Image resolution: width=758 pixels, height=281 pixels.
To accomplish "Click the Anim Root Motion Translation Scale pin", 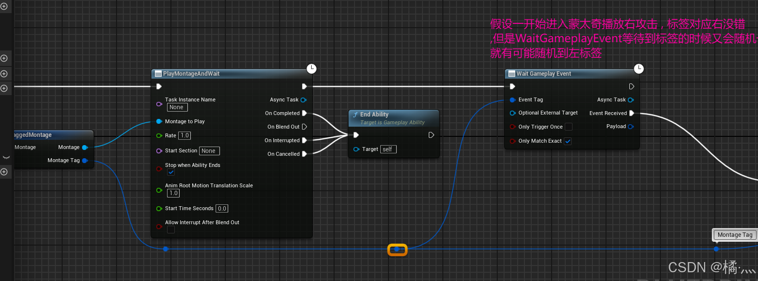I will pos(159,190).
